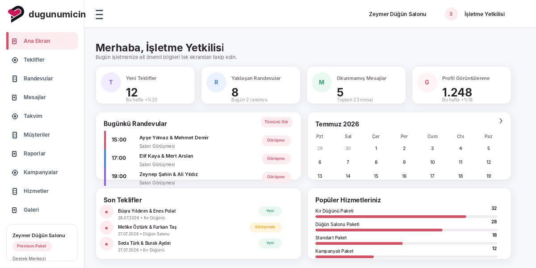536x268 pixels.
Task: Click the Raporlar sidebar icon
Action: [x=15, y=154]
